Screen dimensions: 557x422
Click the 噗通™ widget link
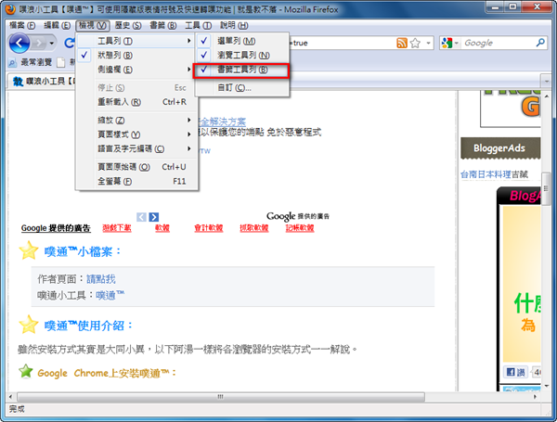coord(110,295)
